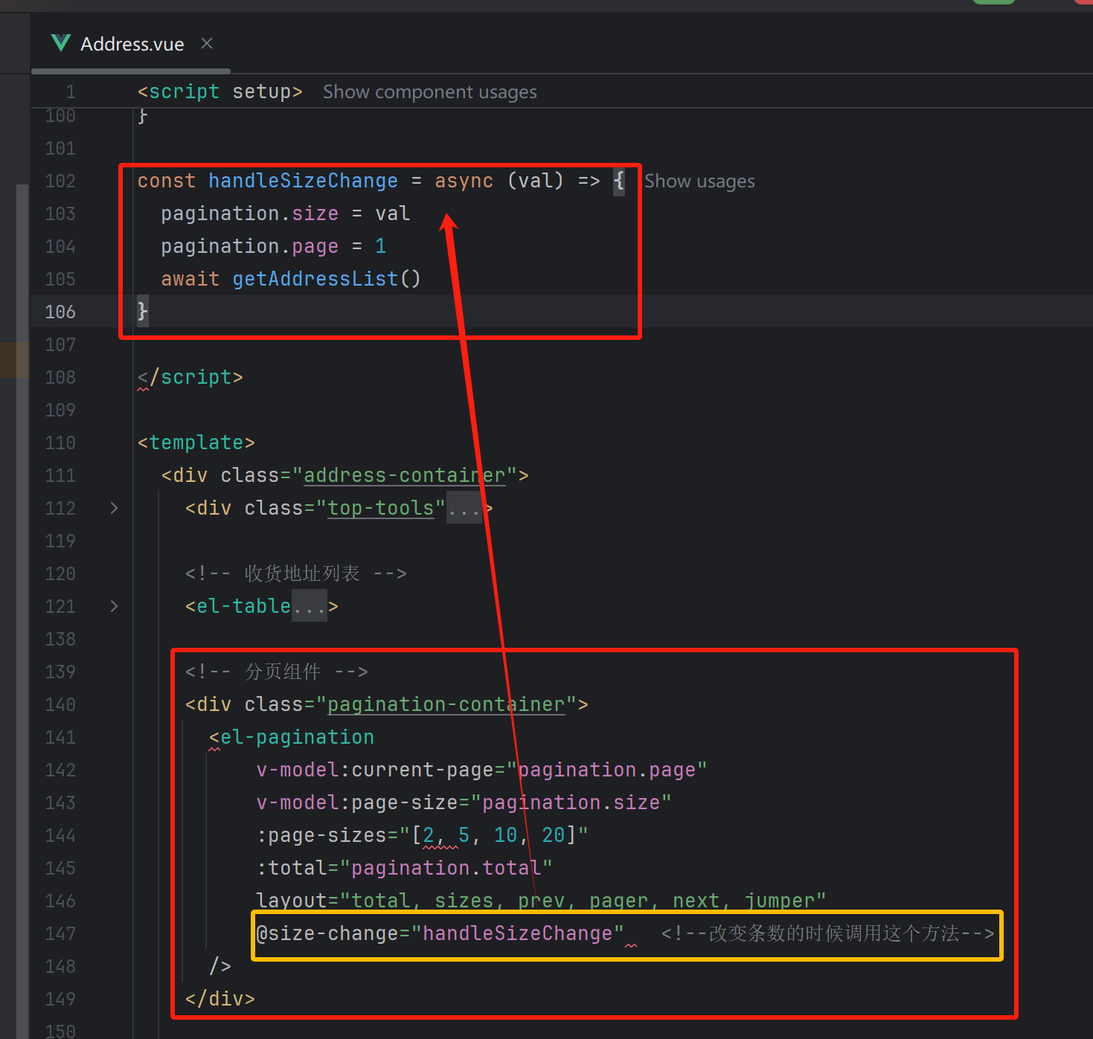Open 'Show component usages' hint

pyautogui.click(x=429, y=91)
